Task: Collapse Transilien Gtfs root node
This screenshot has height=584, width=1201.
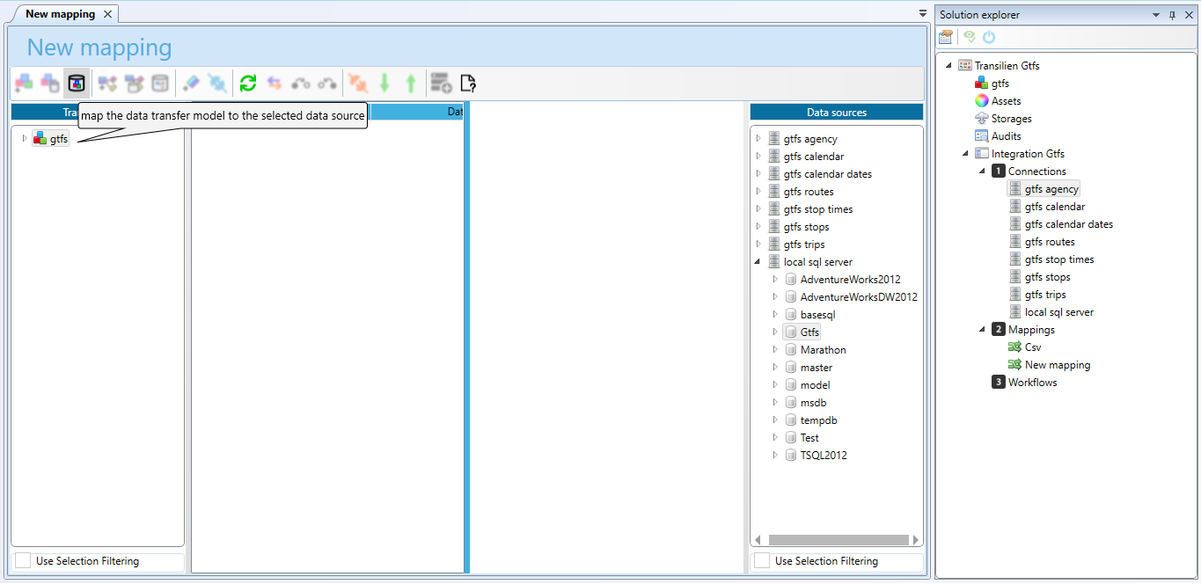Action: coord(949,66)
